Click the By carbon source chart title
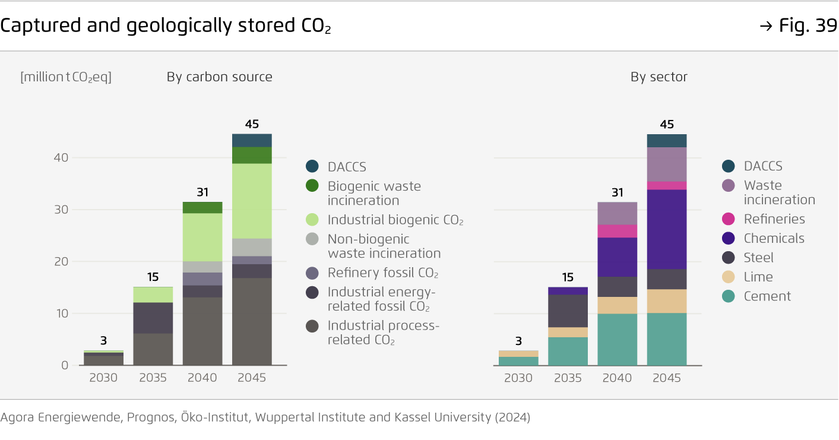Viewport: 839px width, 440px height. point(219,77)
